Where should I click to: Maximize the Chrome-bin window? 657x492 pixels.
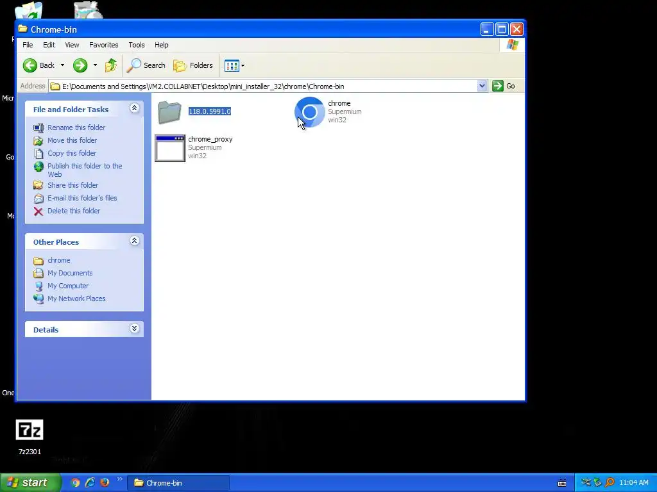click(x=502, y=29)
